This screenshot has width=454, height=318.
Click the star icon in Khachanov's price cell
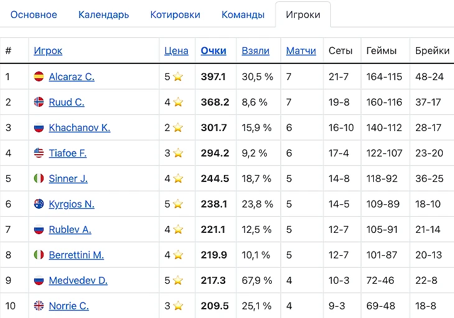click(x=178, y=128)
